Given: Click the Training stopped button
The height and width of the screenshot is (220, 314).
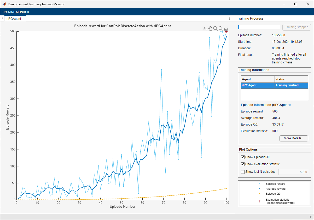Looking at the screenshot, I should click(x=296, y=27).
